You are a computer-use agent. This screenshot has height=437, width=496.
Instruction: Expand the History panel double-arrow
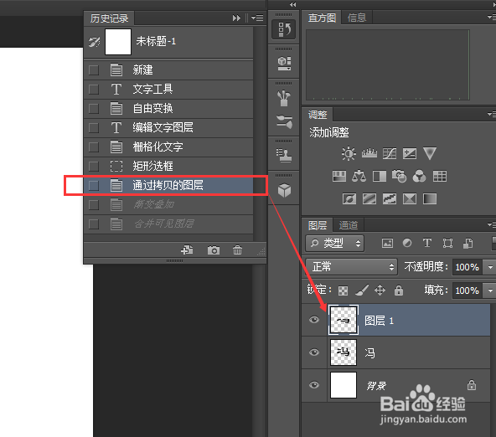click(236, 18)
